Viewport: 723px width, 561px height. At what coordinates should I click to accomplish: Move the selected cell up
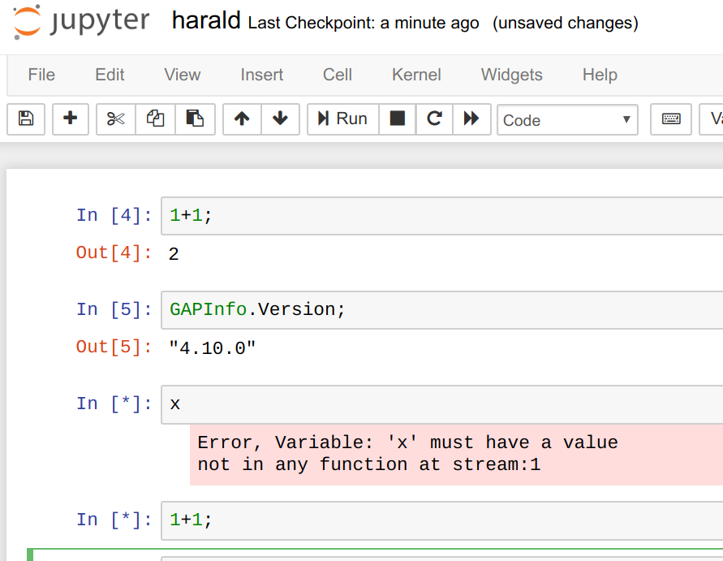241,119
